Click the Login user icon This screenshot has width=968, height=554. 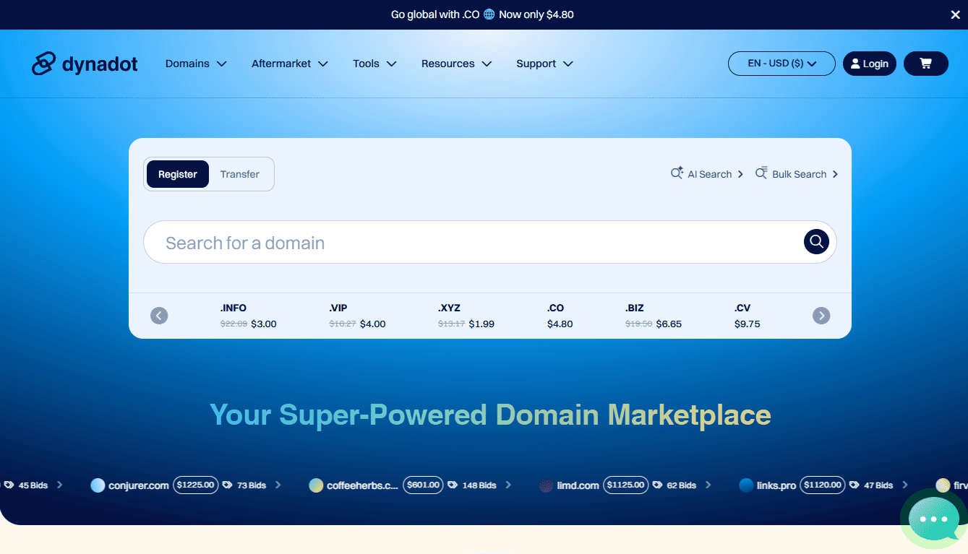coord(855,64)
